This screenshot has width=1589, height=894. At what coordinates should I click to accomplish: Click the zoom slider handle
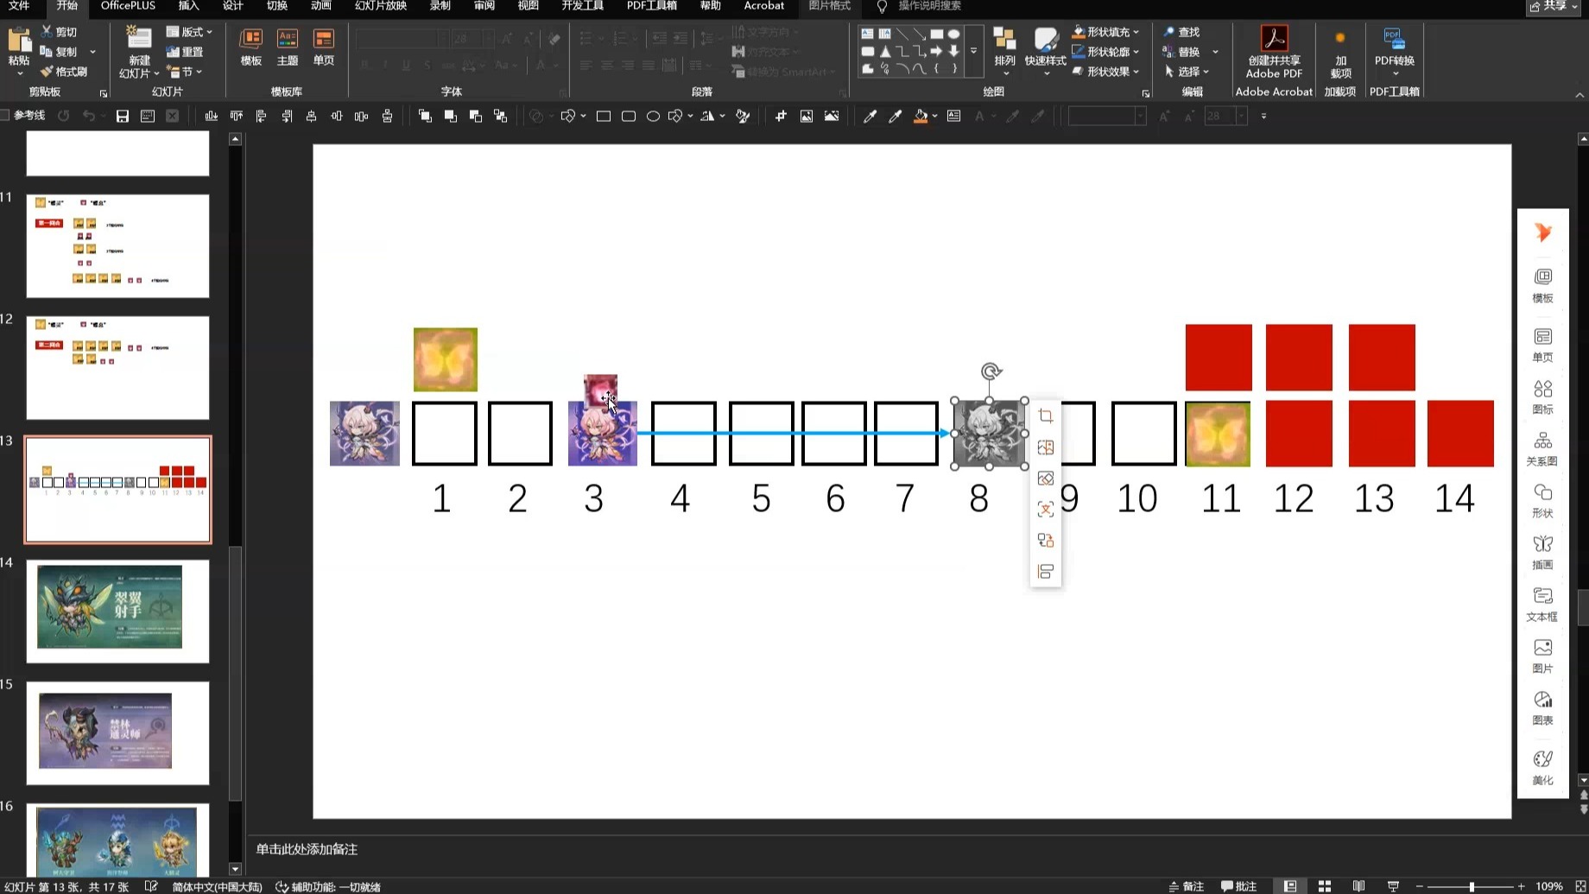[x=1472, y=886]
